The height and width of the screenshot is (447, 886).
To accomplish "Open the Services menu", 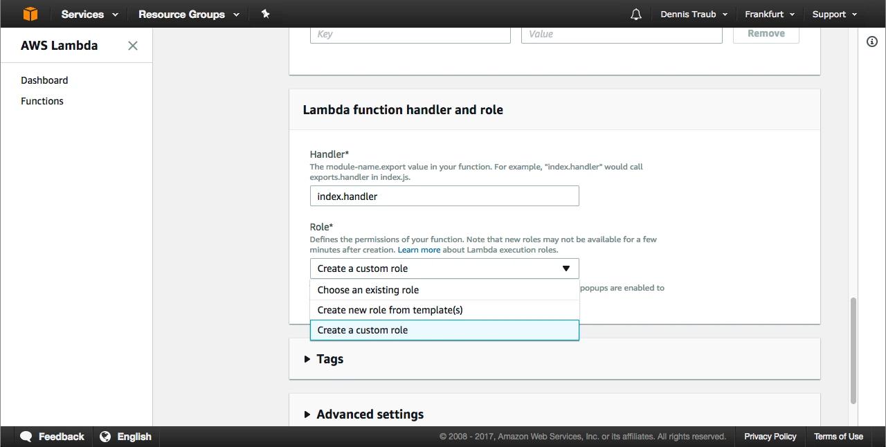I will tap(89, 14).
